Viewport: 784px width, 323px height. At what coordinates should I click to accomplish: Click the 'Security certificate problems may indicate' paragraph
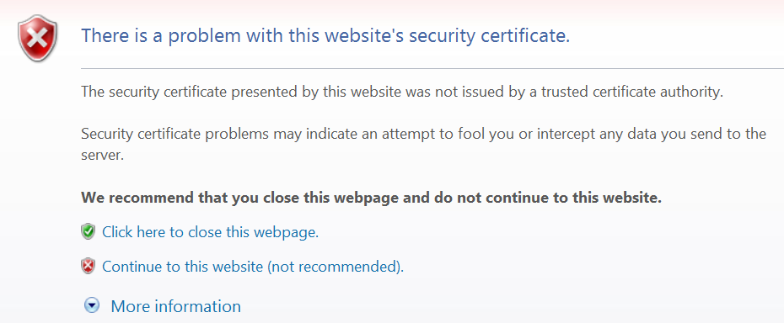423,145
